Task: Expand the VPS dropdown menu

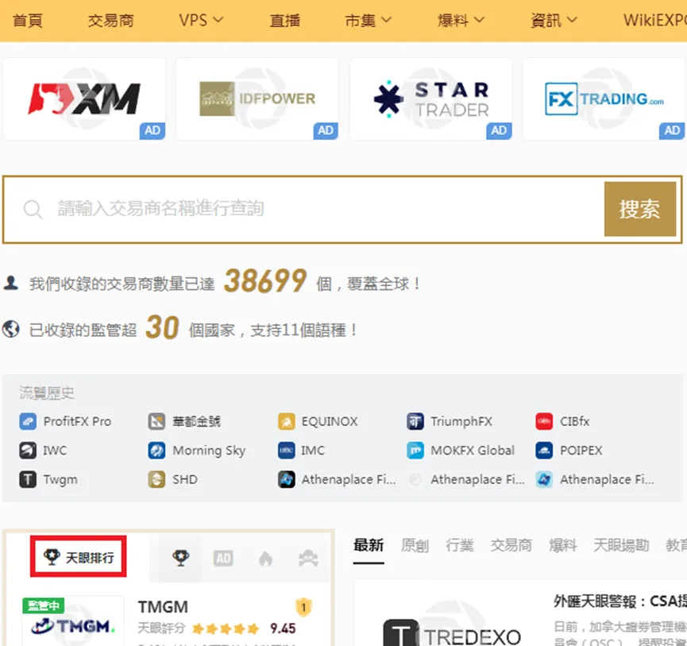Action: [201, 20]
